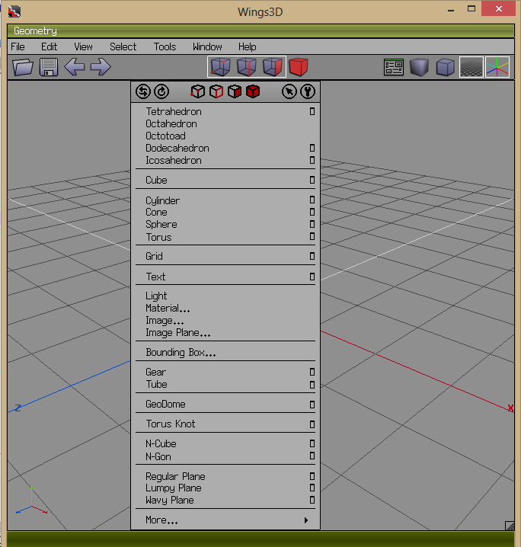This screenshot has width=521, height=547.
Task: Open the preferences panel icon in toolbar
Action: point(394,67)
